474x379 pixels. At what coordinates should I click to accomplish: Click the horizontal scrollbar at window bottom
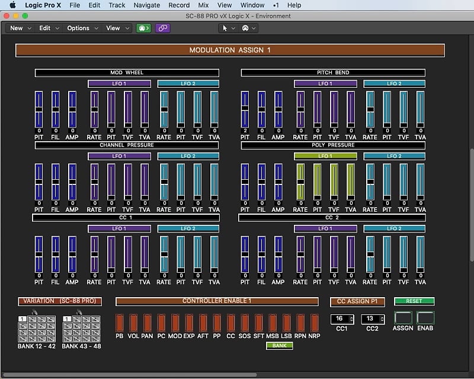(130, 375)
